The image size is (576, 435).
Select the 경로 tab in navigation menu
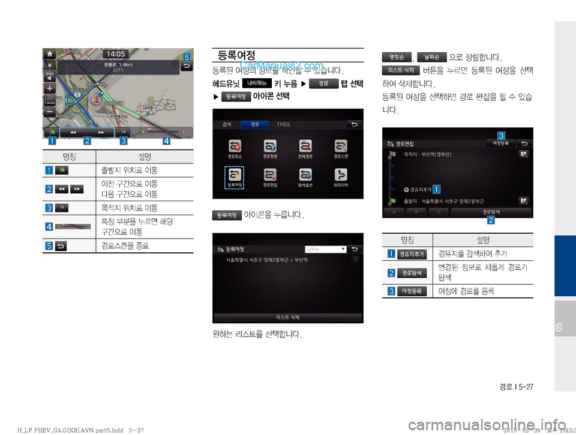[255, 124]
